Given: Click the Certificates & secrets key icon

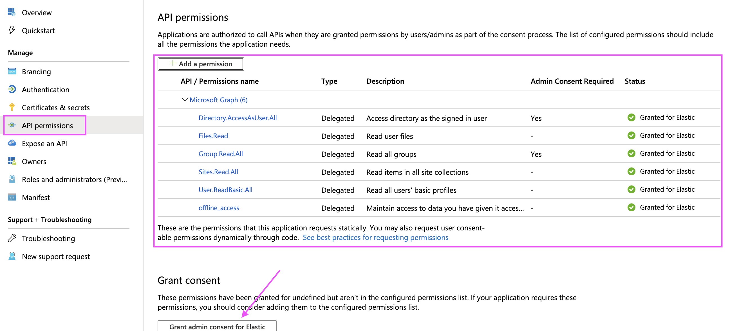Looking at the screenshot, I should point(12,107).
